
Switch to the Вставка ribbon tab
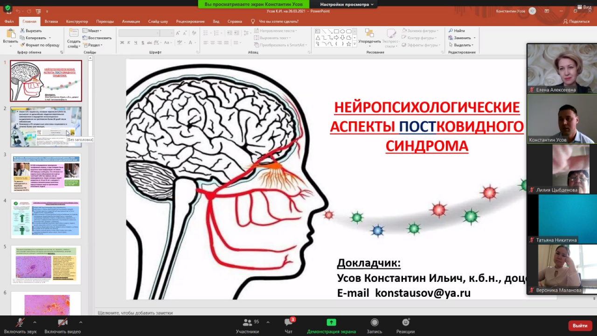(51, 21)
